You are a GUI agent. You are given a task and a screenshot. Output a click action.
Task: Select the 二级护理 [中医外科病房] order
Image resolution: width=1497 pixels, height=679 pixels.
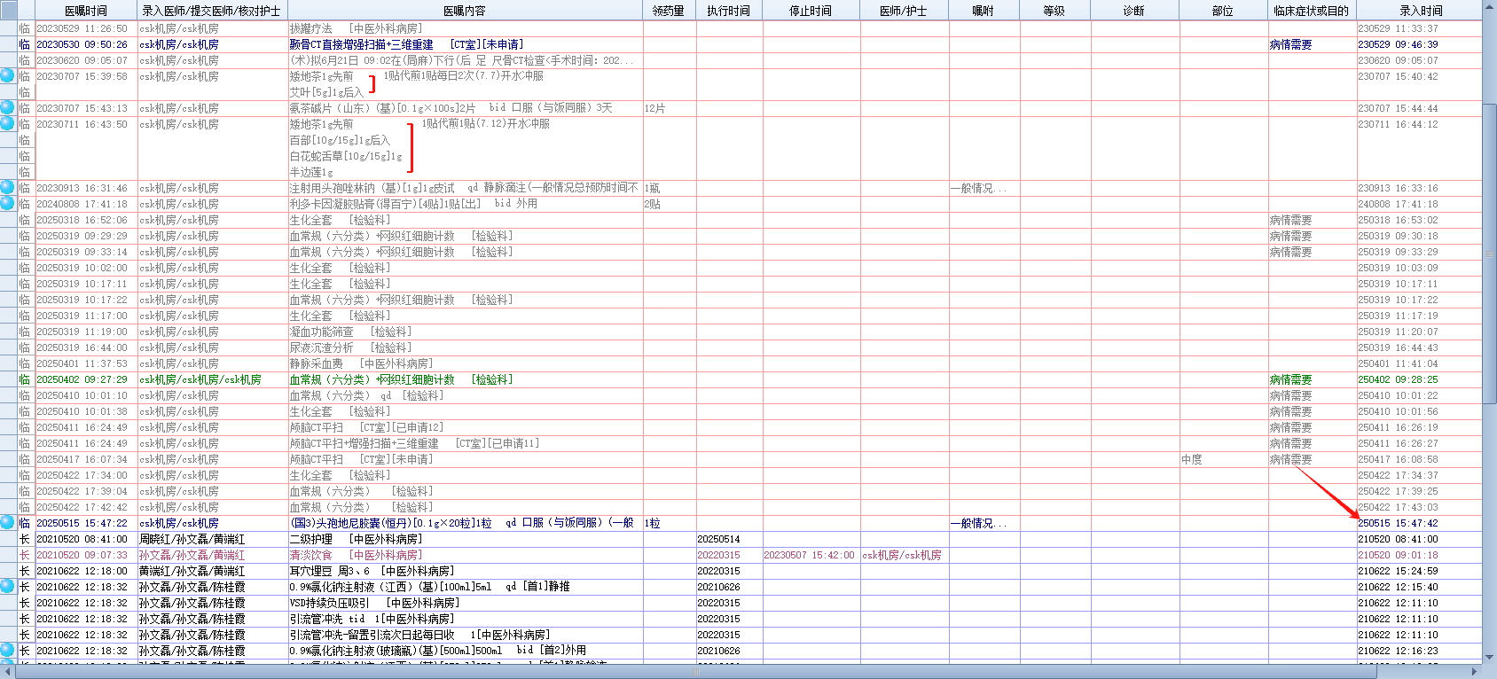(x=356, y=539)
